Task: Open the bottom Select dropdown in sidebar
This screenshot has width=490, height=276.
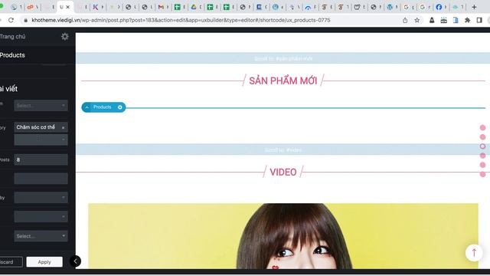Action: (x=41, y=236)
